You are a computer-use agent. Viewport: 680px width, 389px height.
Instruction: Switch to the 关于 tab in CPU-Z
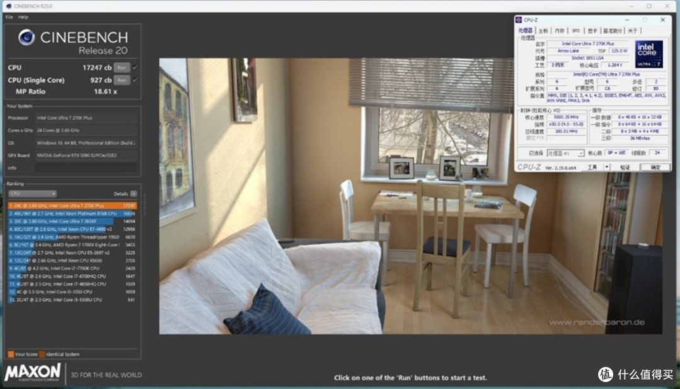(633, 31)
